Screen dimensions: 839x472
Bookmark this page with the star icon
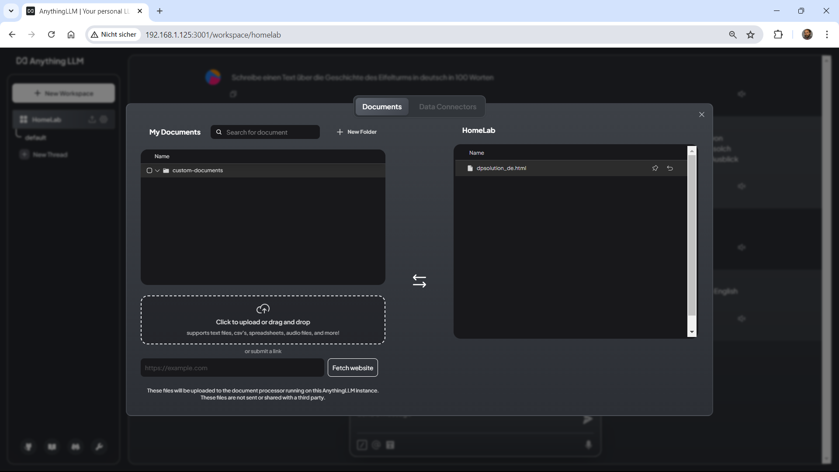point(751,35)
